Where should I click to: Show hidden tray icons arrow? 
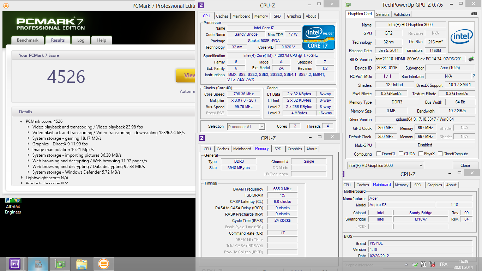(x=407, y=264)
